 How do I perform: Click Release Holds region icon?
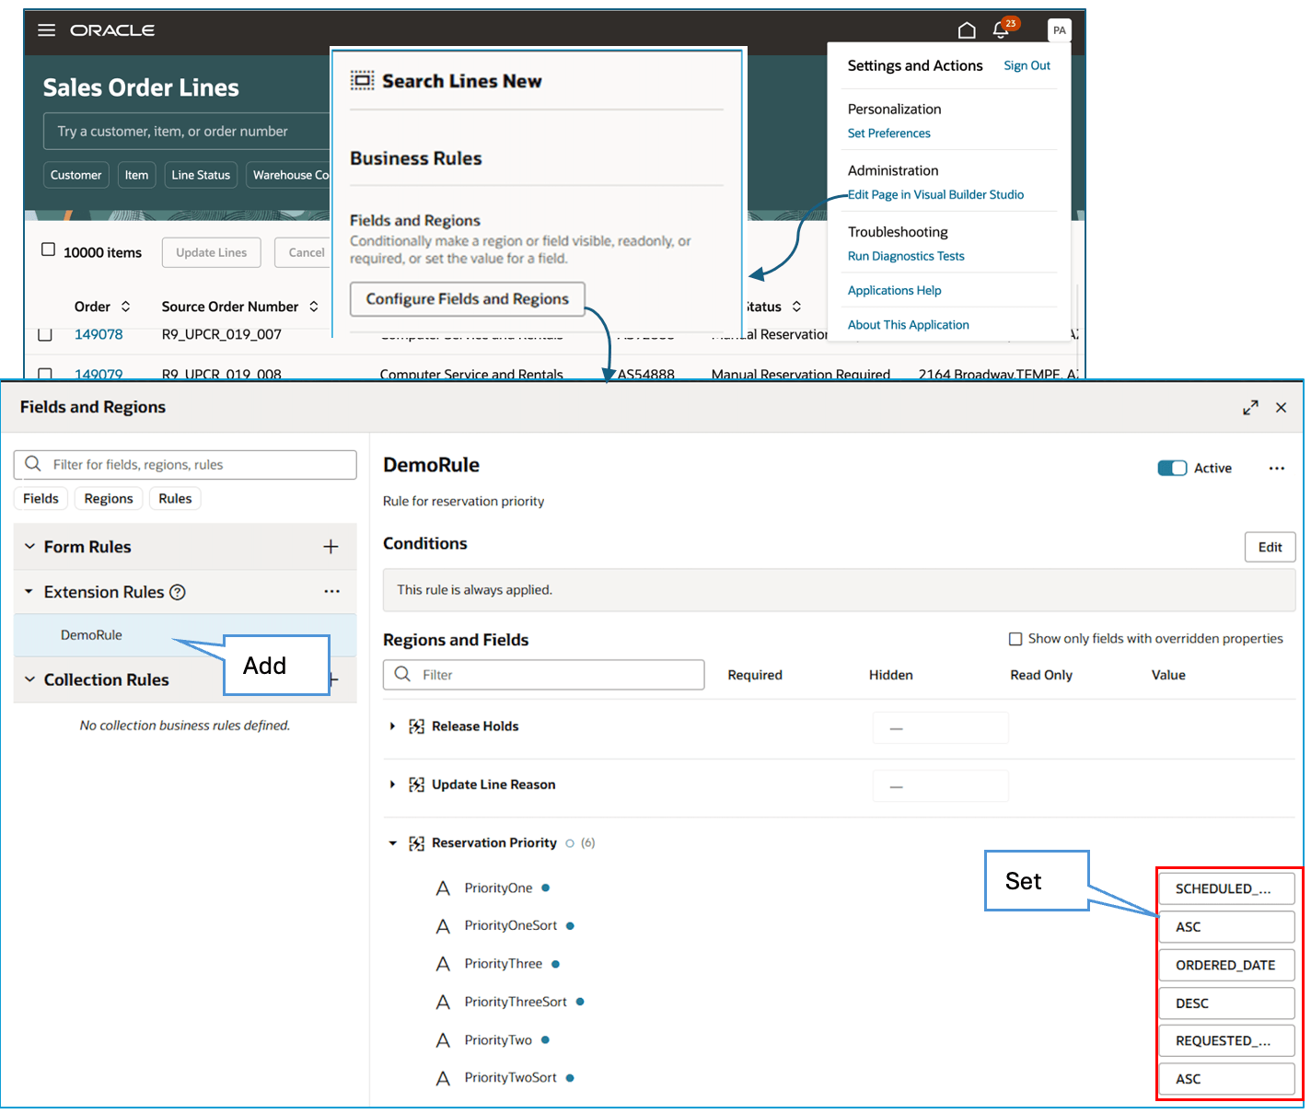pyautogui.click(x=416, y=726)
